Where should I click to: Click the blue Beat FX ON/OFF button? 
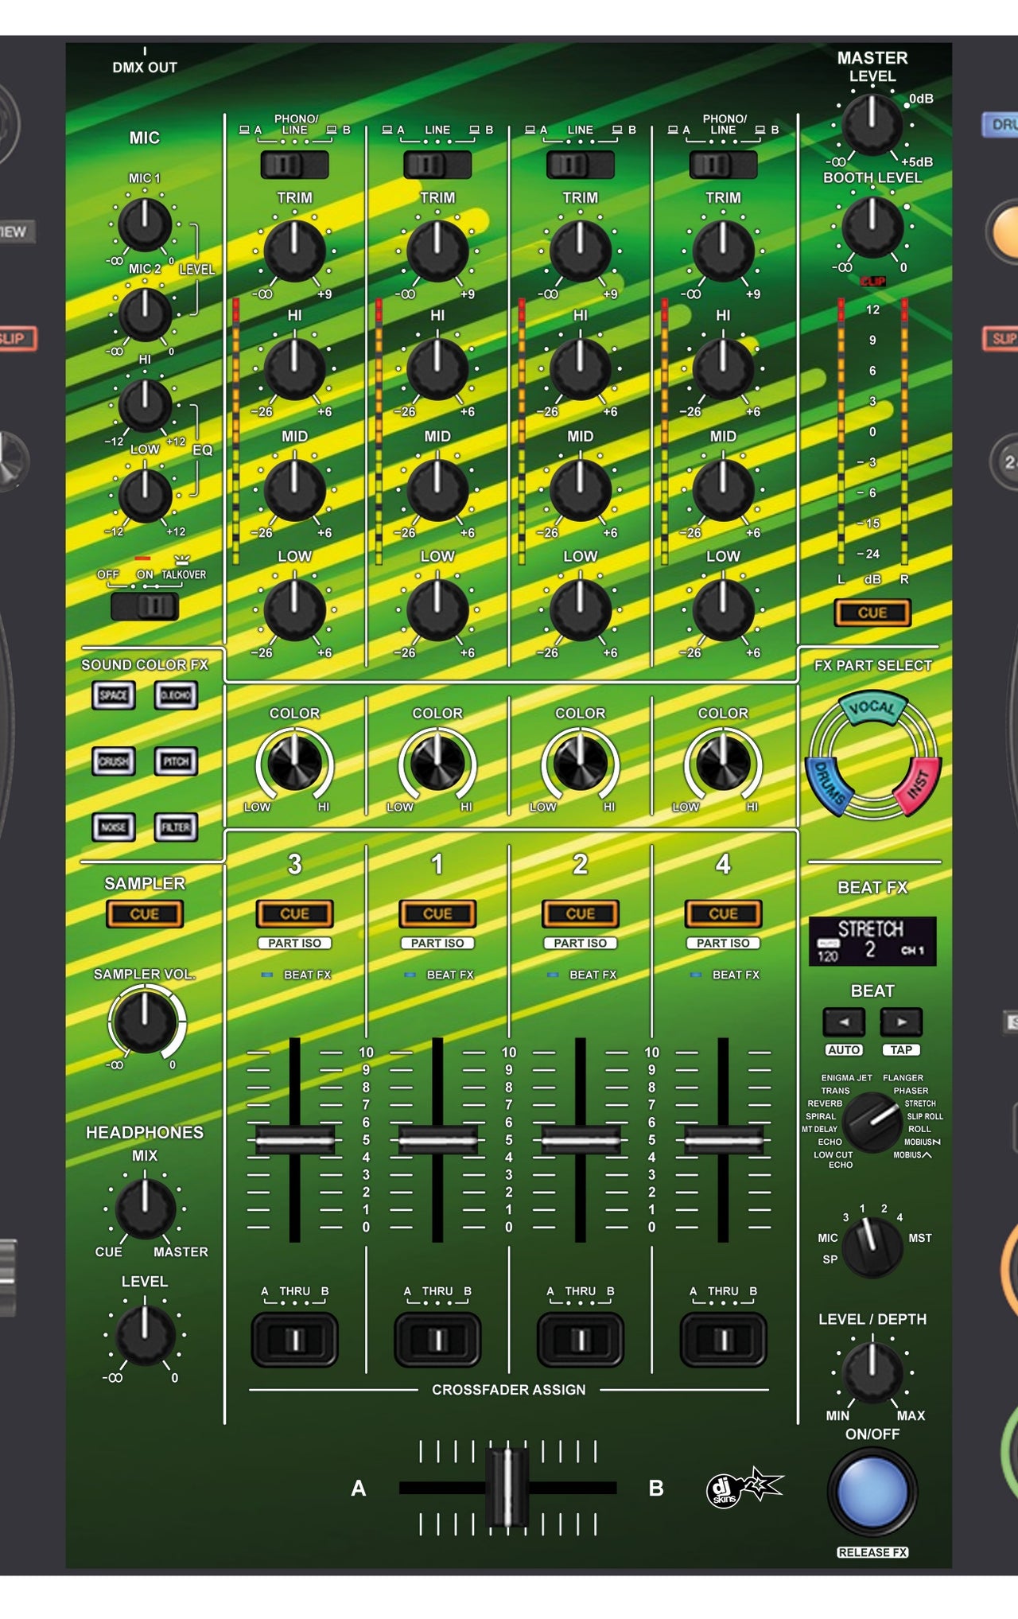(x=872, y=1493)
